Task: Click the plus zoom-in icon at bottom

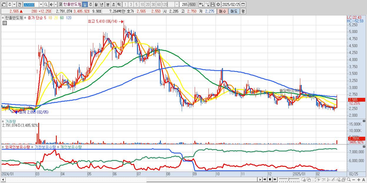Action: click(x=359, y=179)
